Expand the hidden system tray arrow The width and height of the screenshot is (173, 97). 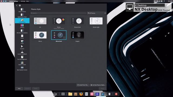pos(164,1)
